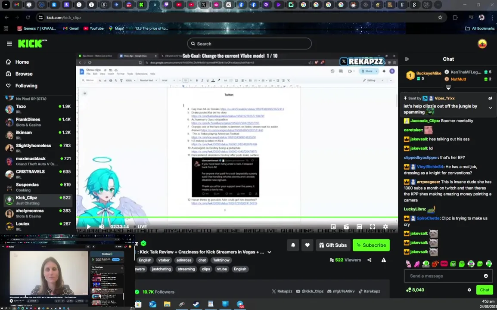Screen dimensions: 497x310
Task: Toggle fullscreen on the video player
Action: 373,226
